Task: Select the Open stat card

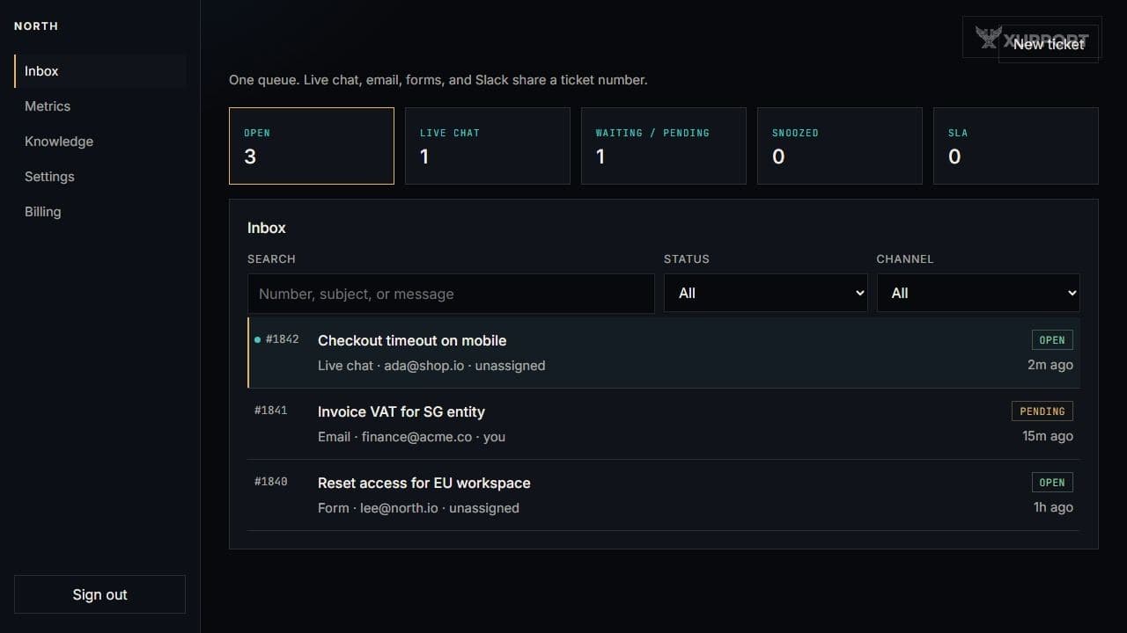Action: click(312, 146)
